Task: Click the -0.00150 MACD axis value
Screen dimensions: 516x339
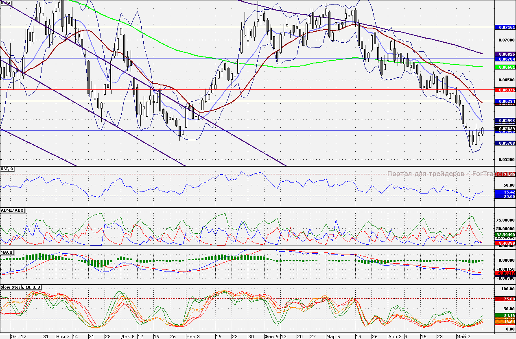Action: coord(506,269)
